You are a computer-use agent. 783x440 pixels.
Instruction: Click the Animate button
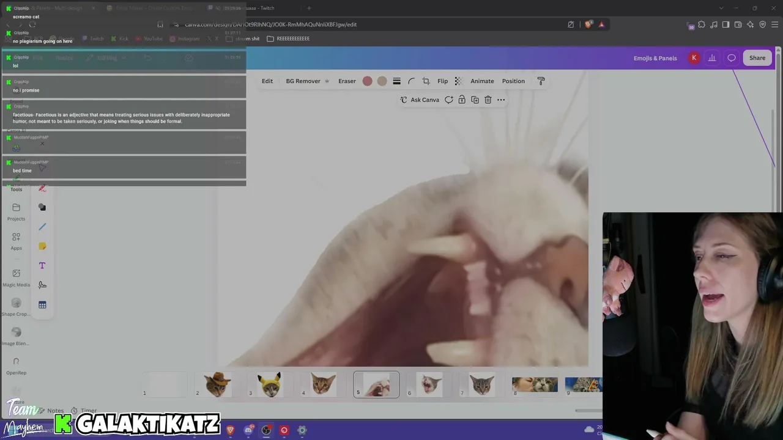(482, 81)
